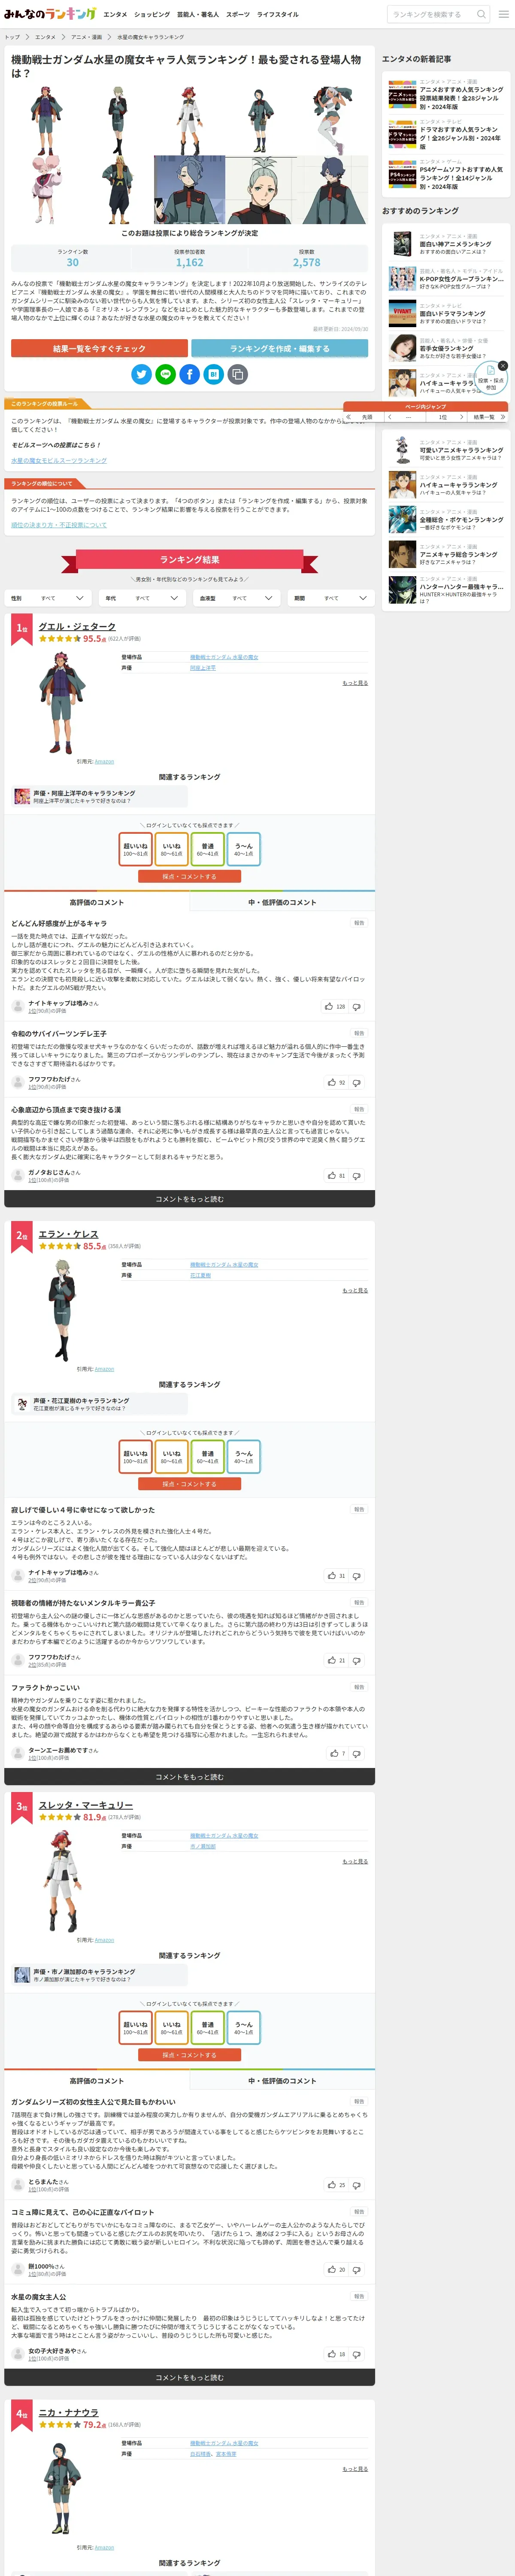Open 阿座上洋平 voice actor link
The width and height of the screenshot is (515, 2576).
pyautogui.click(x=203, y=667)
